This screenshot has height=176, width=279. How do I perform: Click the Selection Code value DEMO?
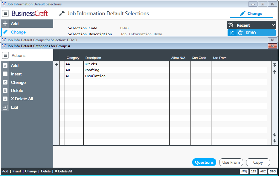pos(124,28)
